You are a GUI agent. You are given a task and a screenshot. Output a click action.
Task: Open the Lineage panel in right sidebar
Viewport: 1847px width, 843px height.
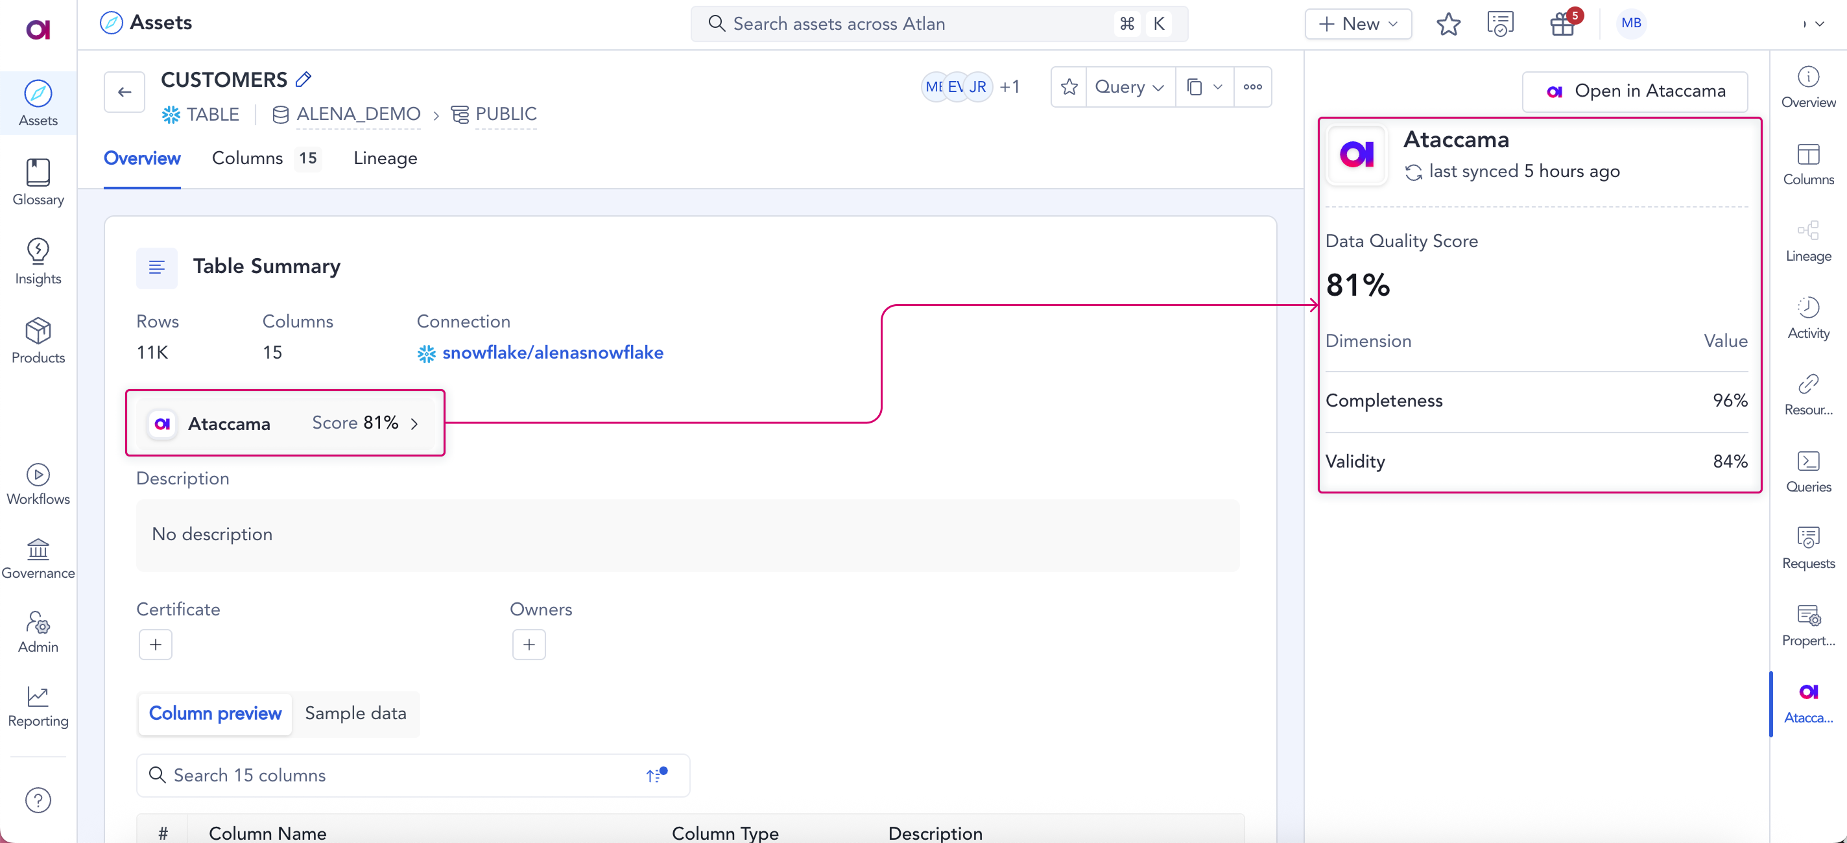pyautogui.click(x=1807, y=241)
